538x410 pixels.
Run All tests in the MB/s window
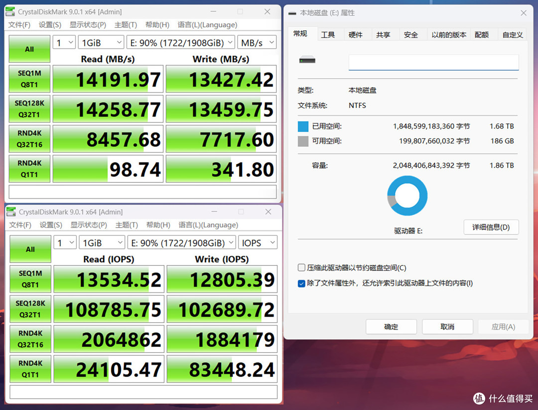29,49
